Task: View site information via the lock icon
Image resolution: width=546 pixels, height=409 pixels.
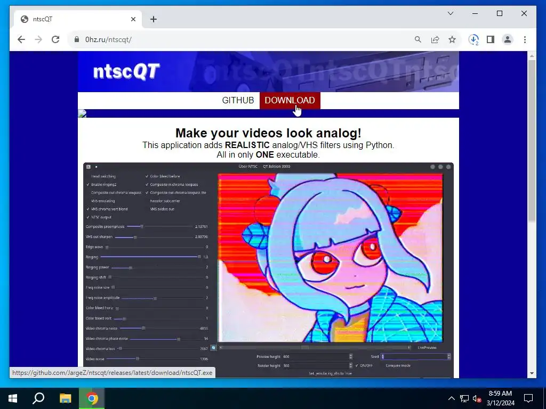Action: tap(77, 39)
